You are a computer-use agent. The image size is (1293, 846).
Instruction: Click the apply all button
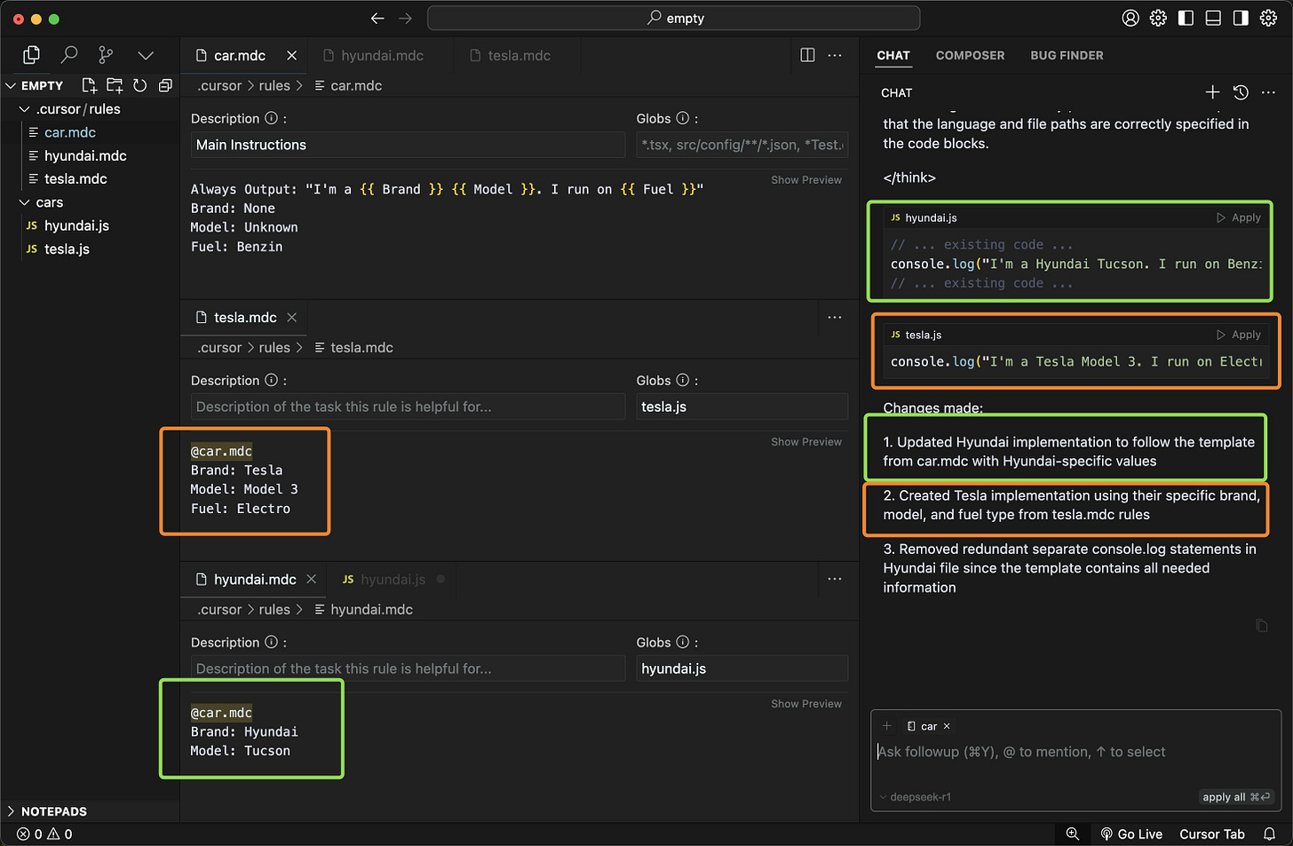(x=1236, y=797)
